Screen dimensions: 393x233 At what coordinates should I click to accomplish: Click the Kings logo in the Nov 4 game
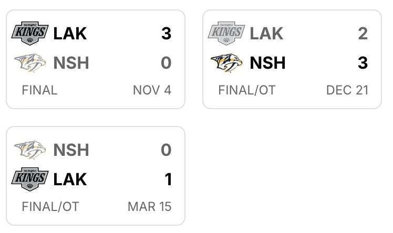pos(30,33)
